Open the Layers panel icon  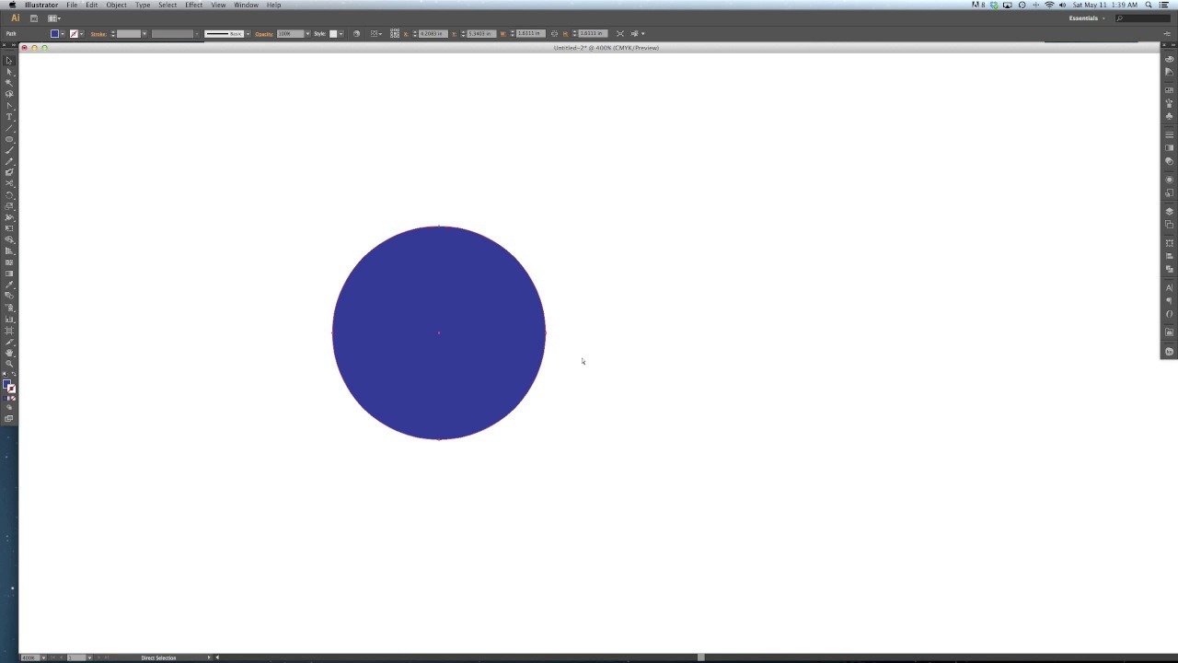pos(1170,211)
